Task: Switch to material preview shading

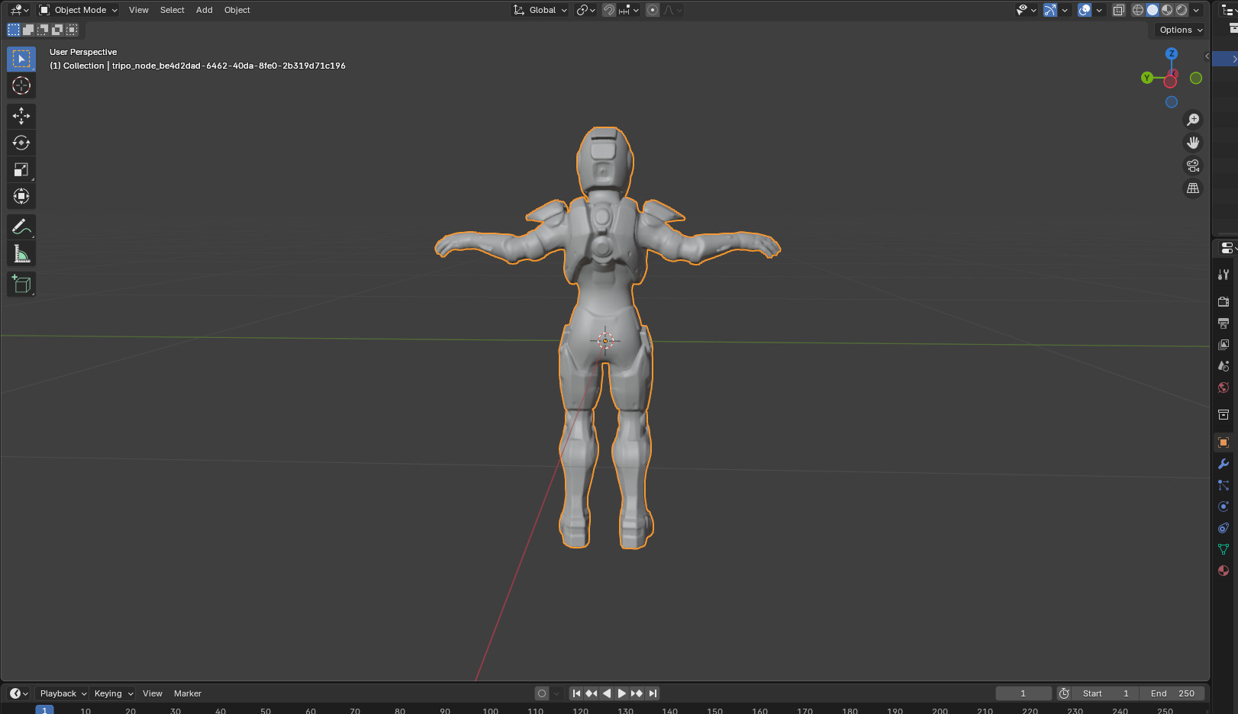Action: pos(1167,10)
